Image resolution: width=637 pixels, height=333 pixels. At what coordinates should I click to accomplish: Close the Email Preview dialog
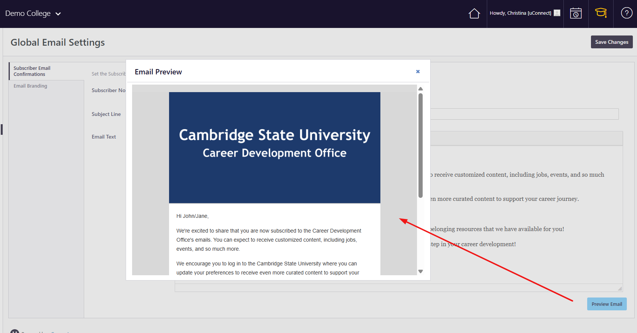[x=418, y=72]
